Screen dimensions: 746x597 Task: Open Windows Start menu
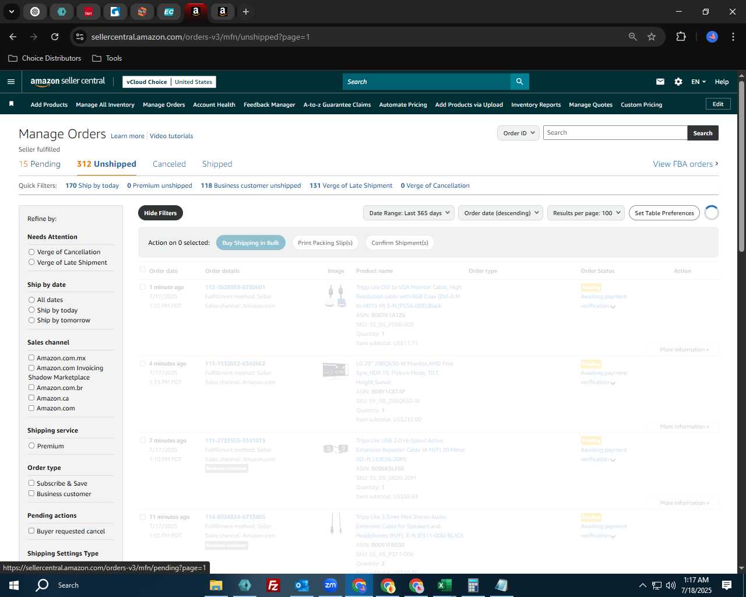pos(14,585)
